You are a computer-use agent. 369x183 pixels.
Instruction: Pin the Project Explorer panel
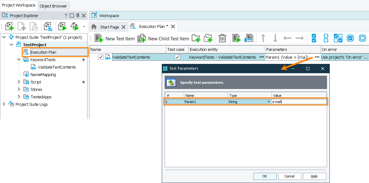coord(78,15)
